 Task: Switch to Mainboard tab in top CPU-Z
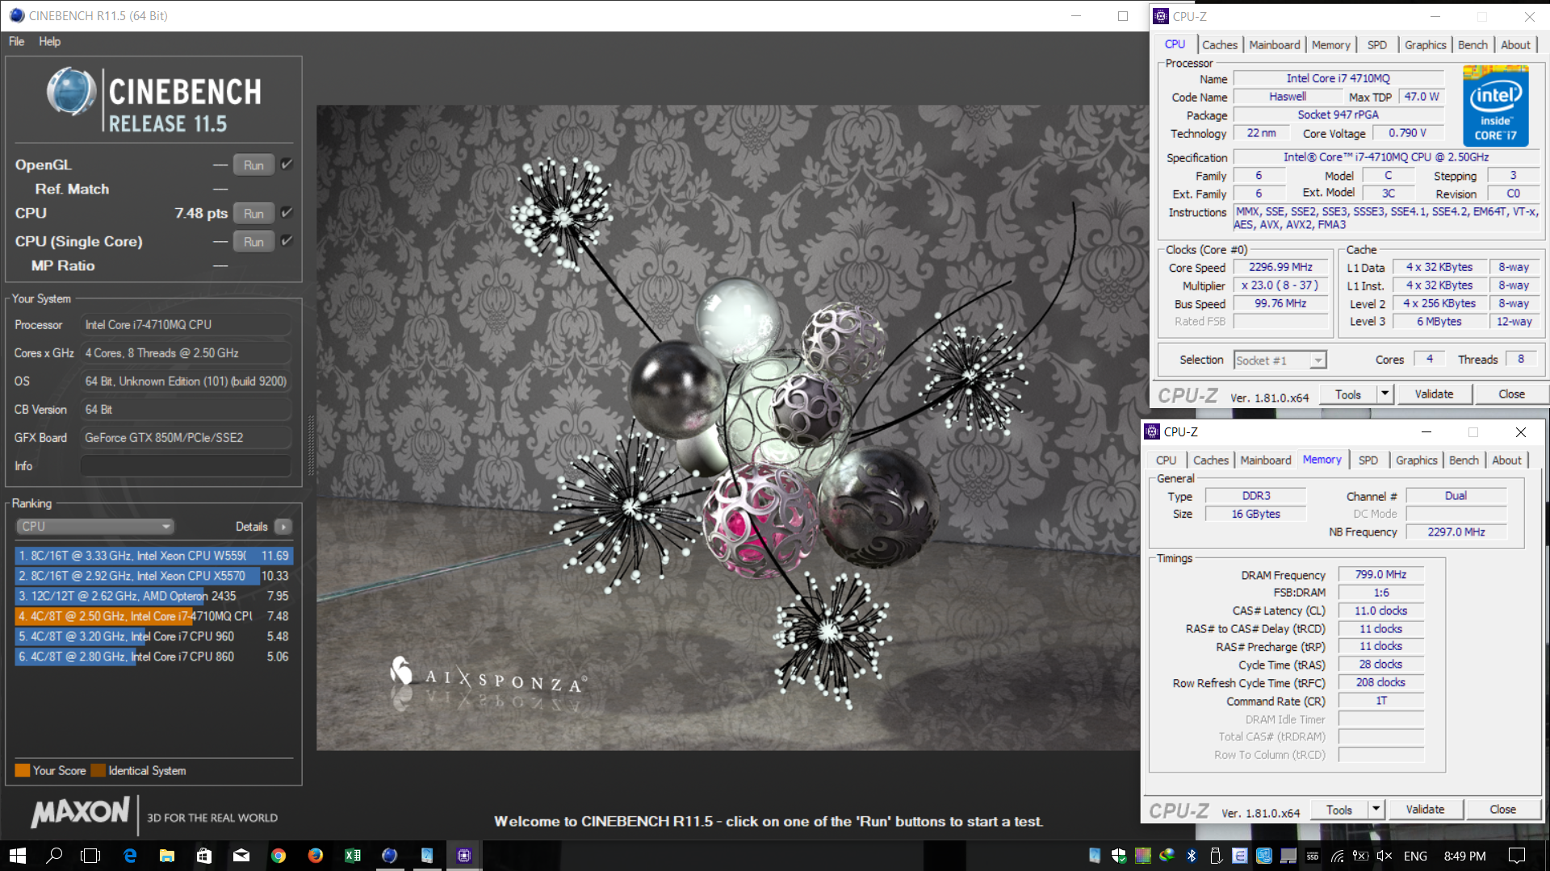click(x=1275, y=45)
